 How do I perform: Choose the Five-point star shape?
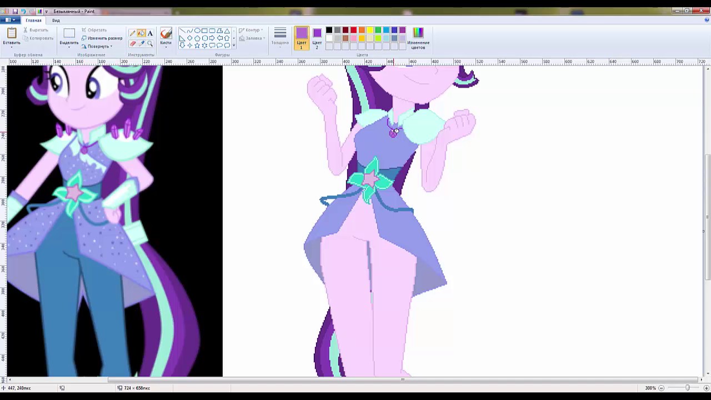click(197, 45)
